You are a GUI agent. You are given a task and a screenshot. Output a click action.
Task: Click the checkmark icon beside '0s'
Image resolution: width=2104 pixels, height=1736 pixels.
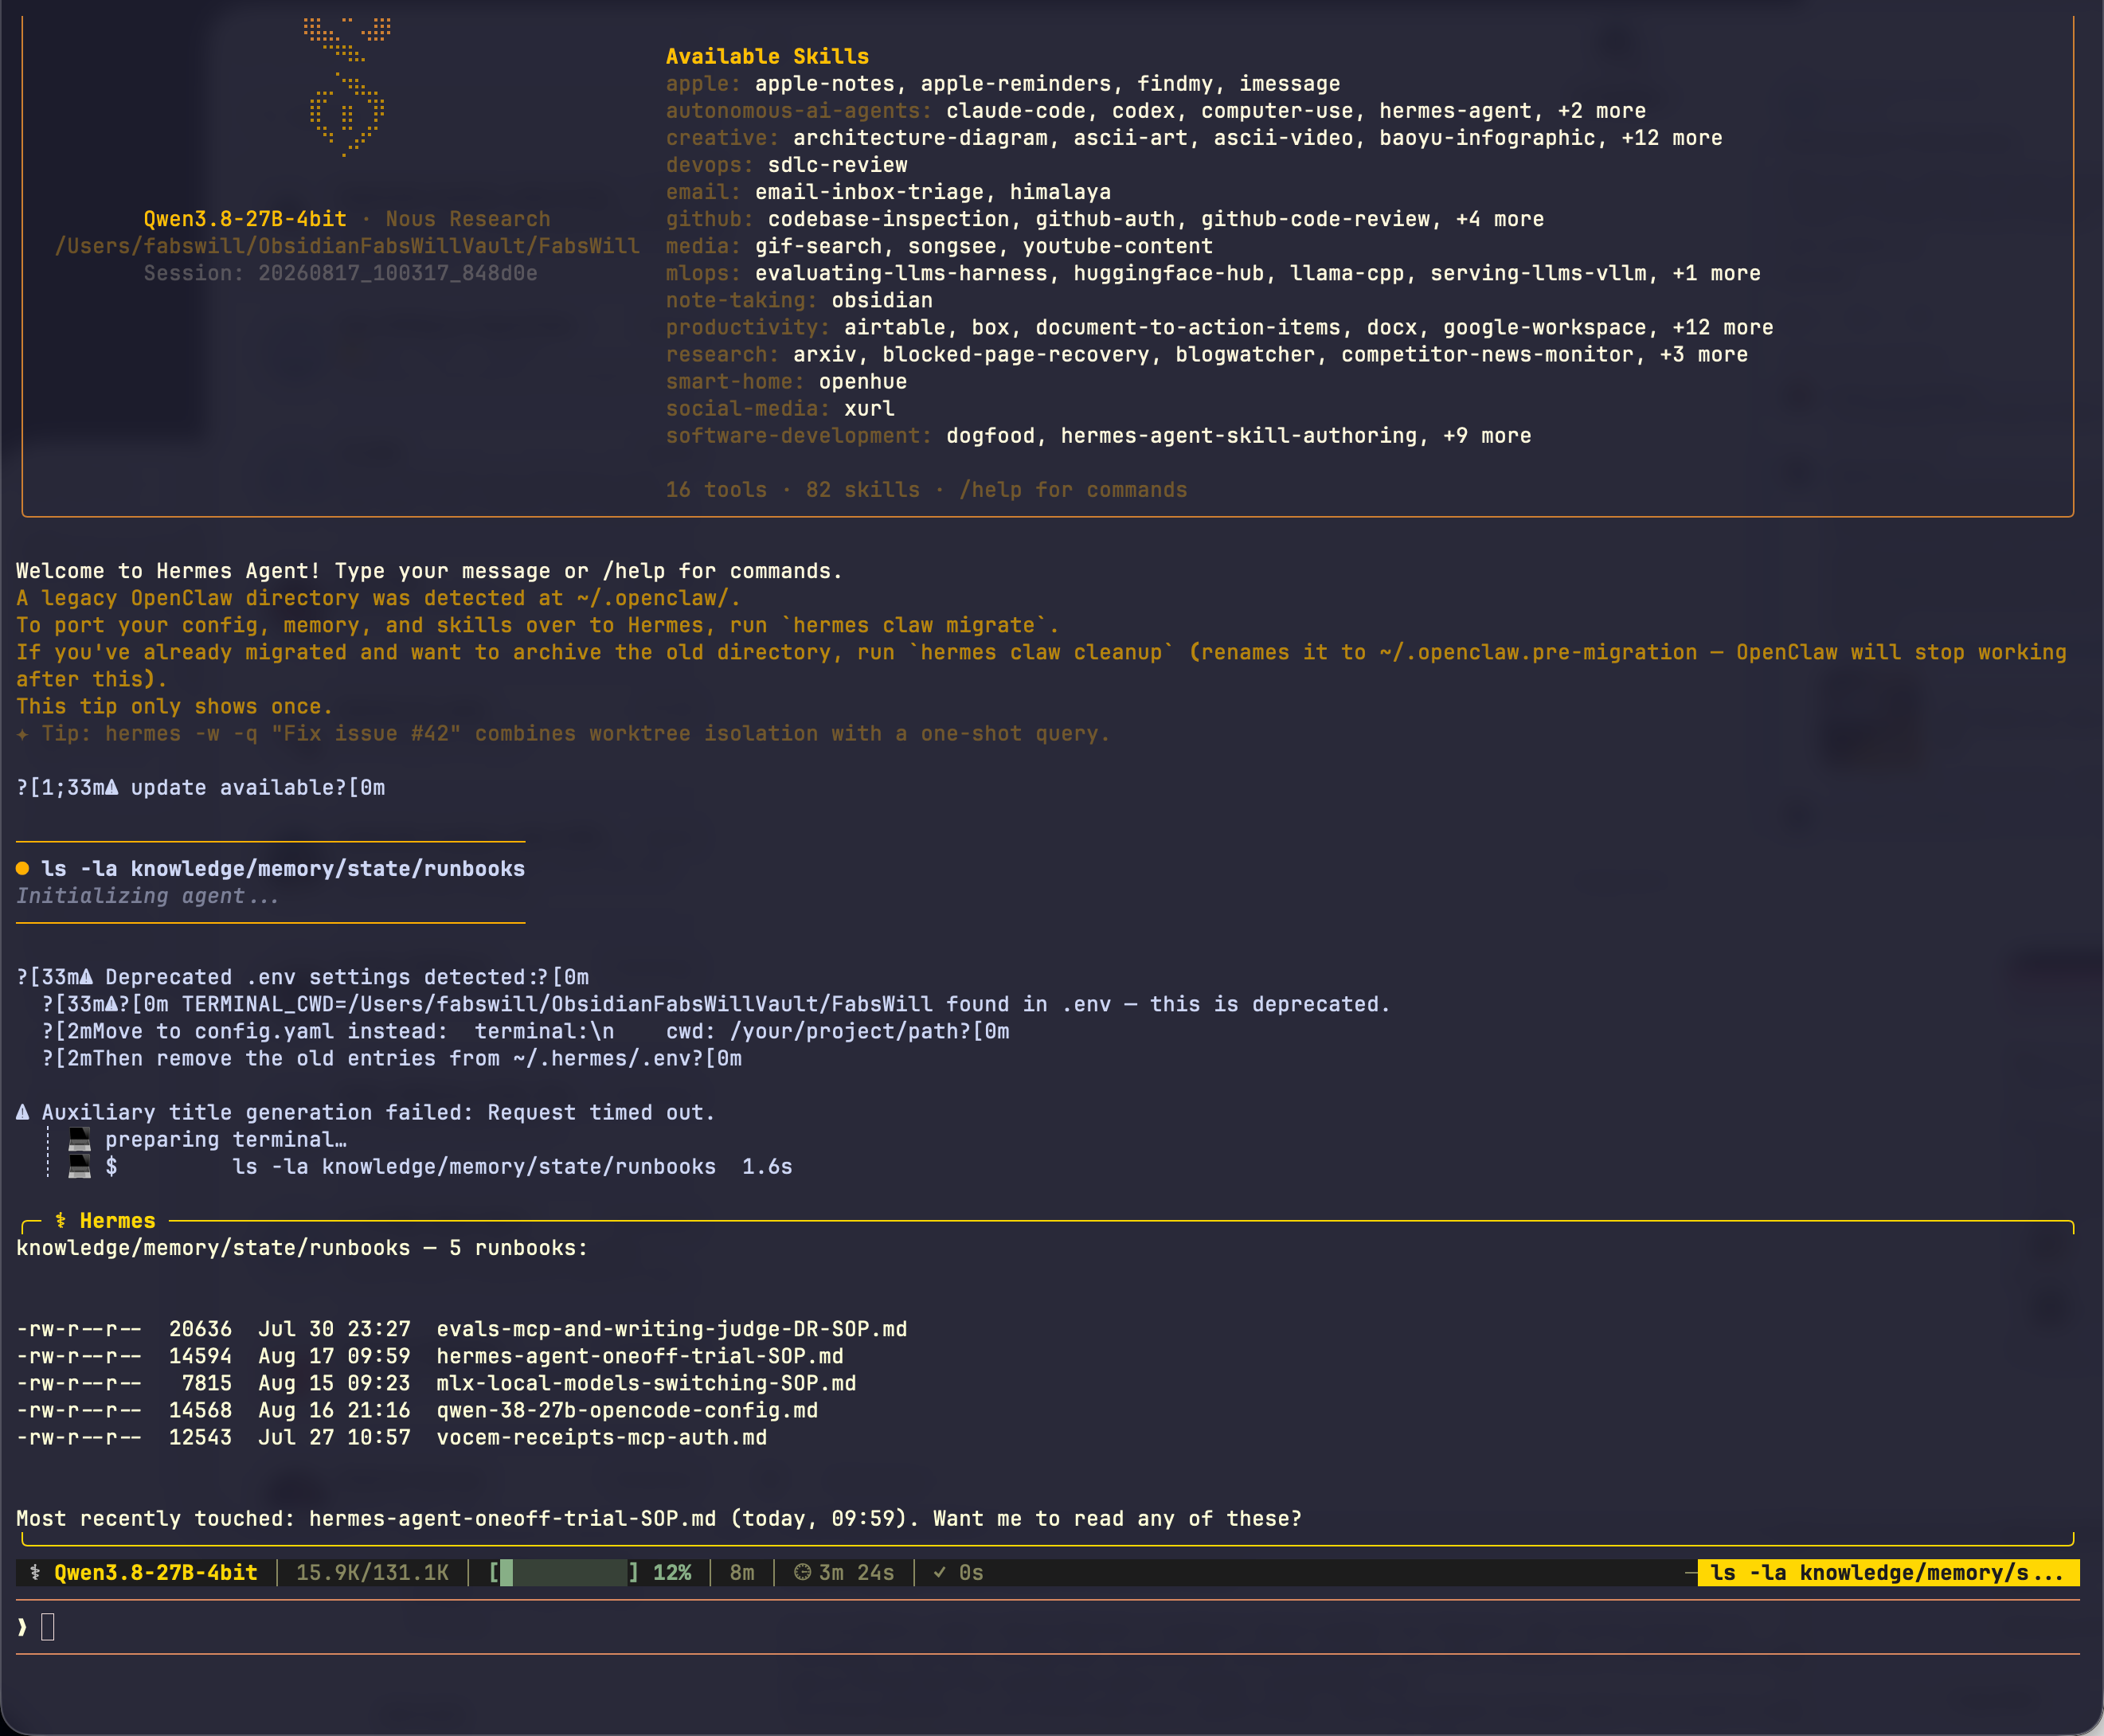pos(940,1572)
